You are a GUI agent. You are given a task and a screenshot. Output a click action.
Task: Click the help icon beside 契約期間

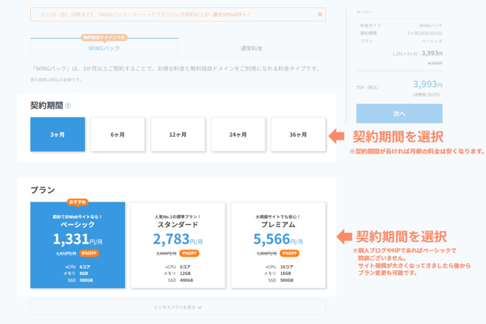point(68,106)
